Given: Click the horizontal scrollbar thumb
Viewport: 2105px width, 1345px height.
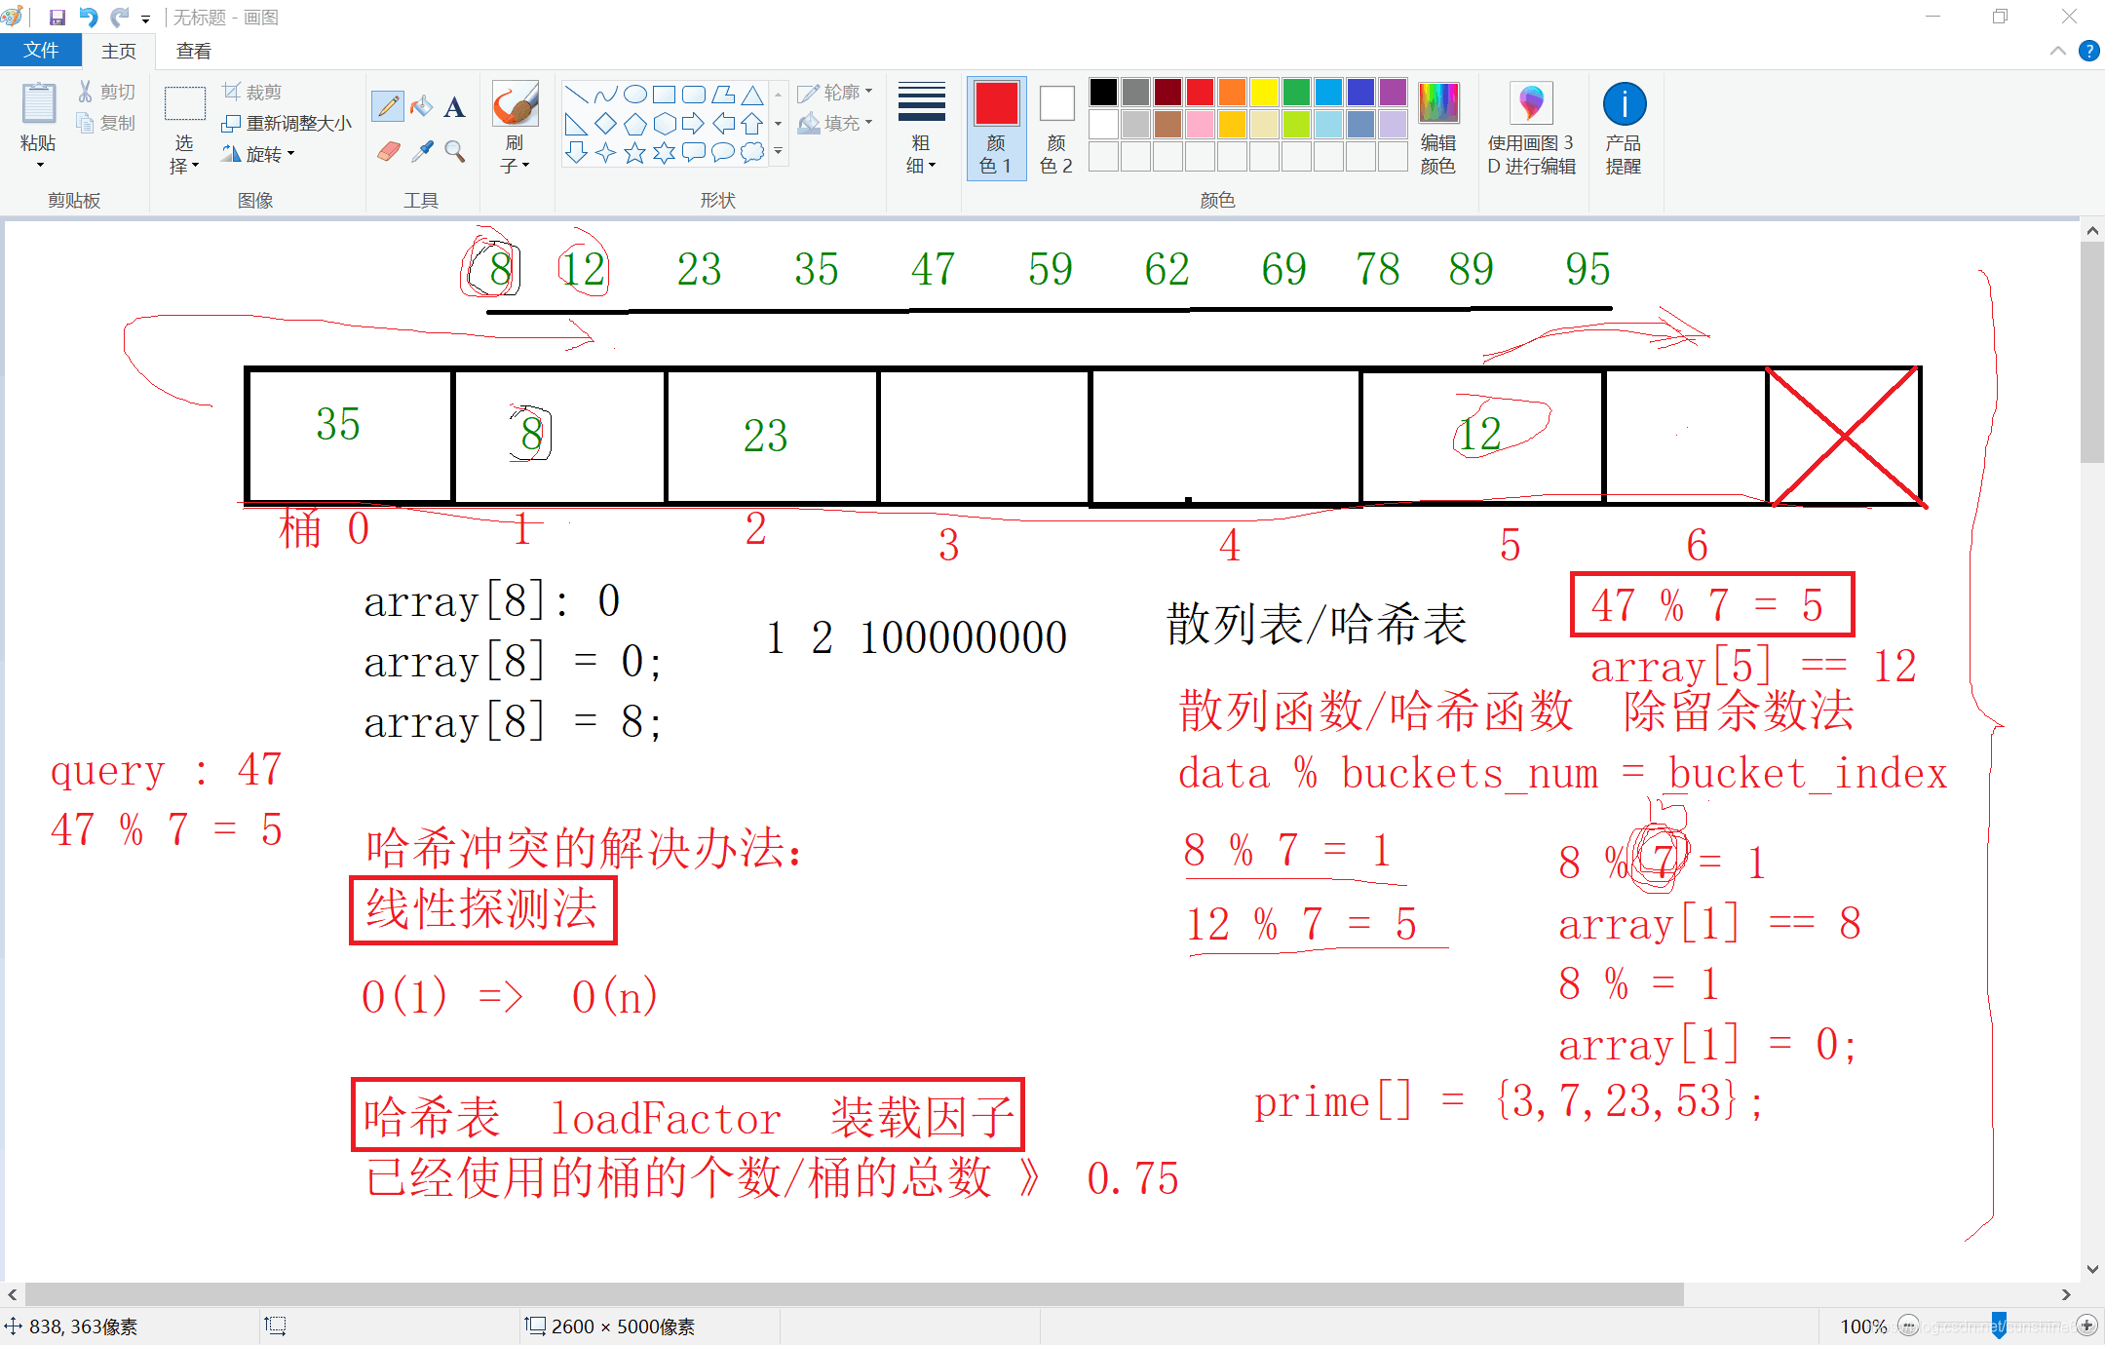Looking at the screenshot, I should point(854,1294).
